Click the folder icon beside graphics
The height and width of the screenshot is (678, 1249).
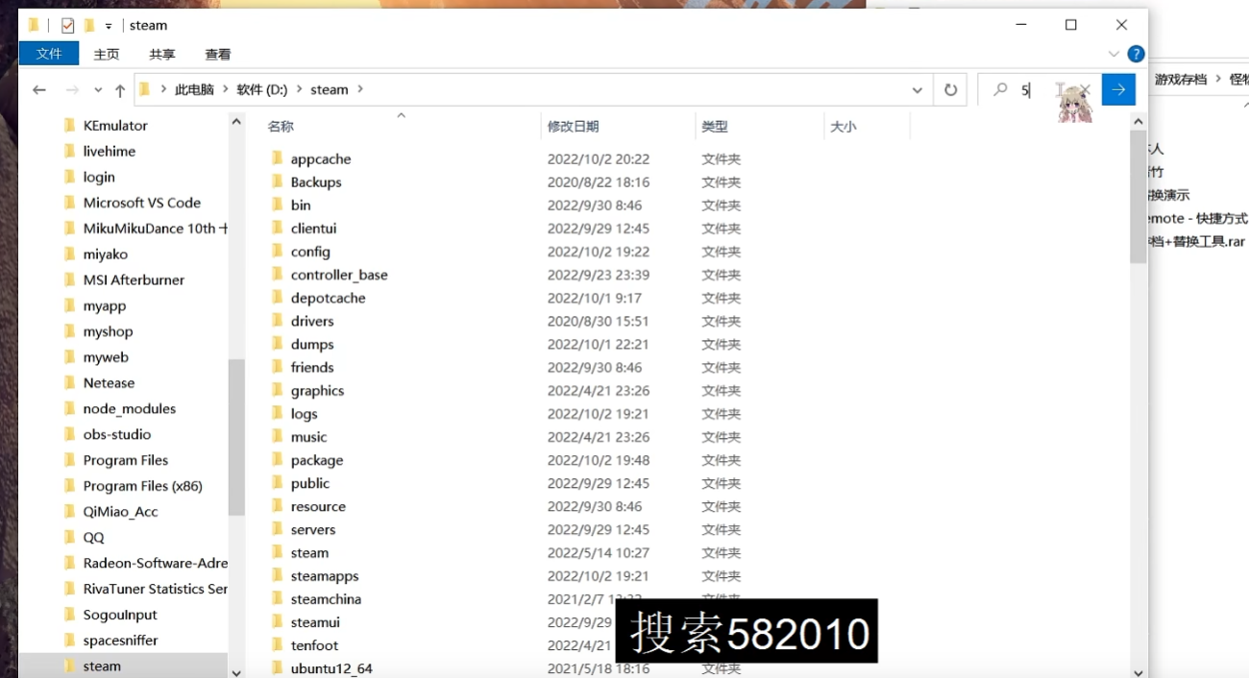[x=277, y=390]
